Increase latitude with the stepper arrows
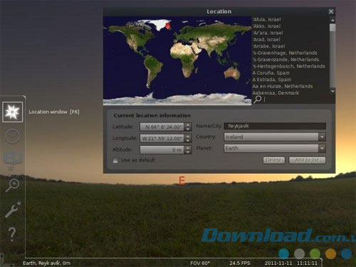This screenshot has width=356, height=267. [188, 125]
